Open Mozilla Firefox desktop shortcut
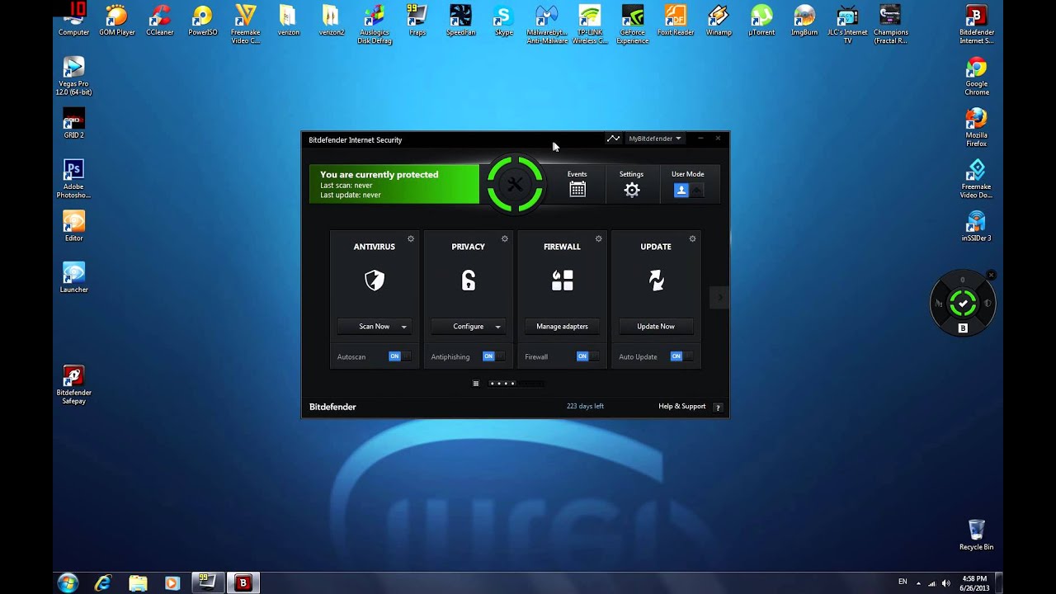The height and width of the screenshot is (594, 1056). pos(977,129)
